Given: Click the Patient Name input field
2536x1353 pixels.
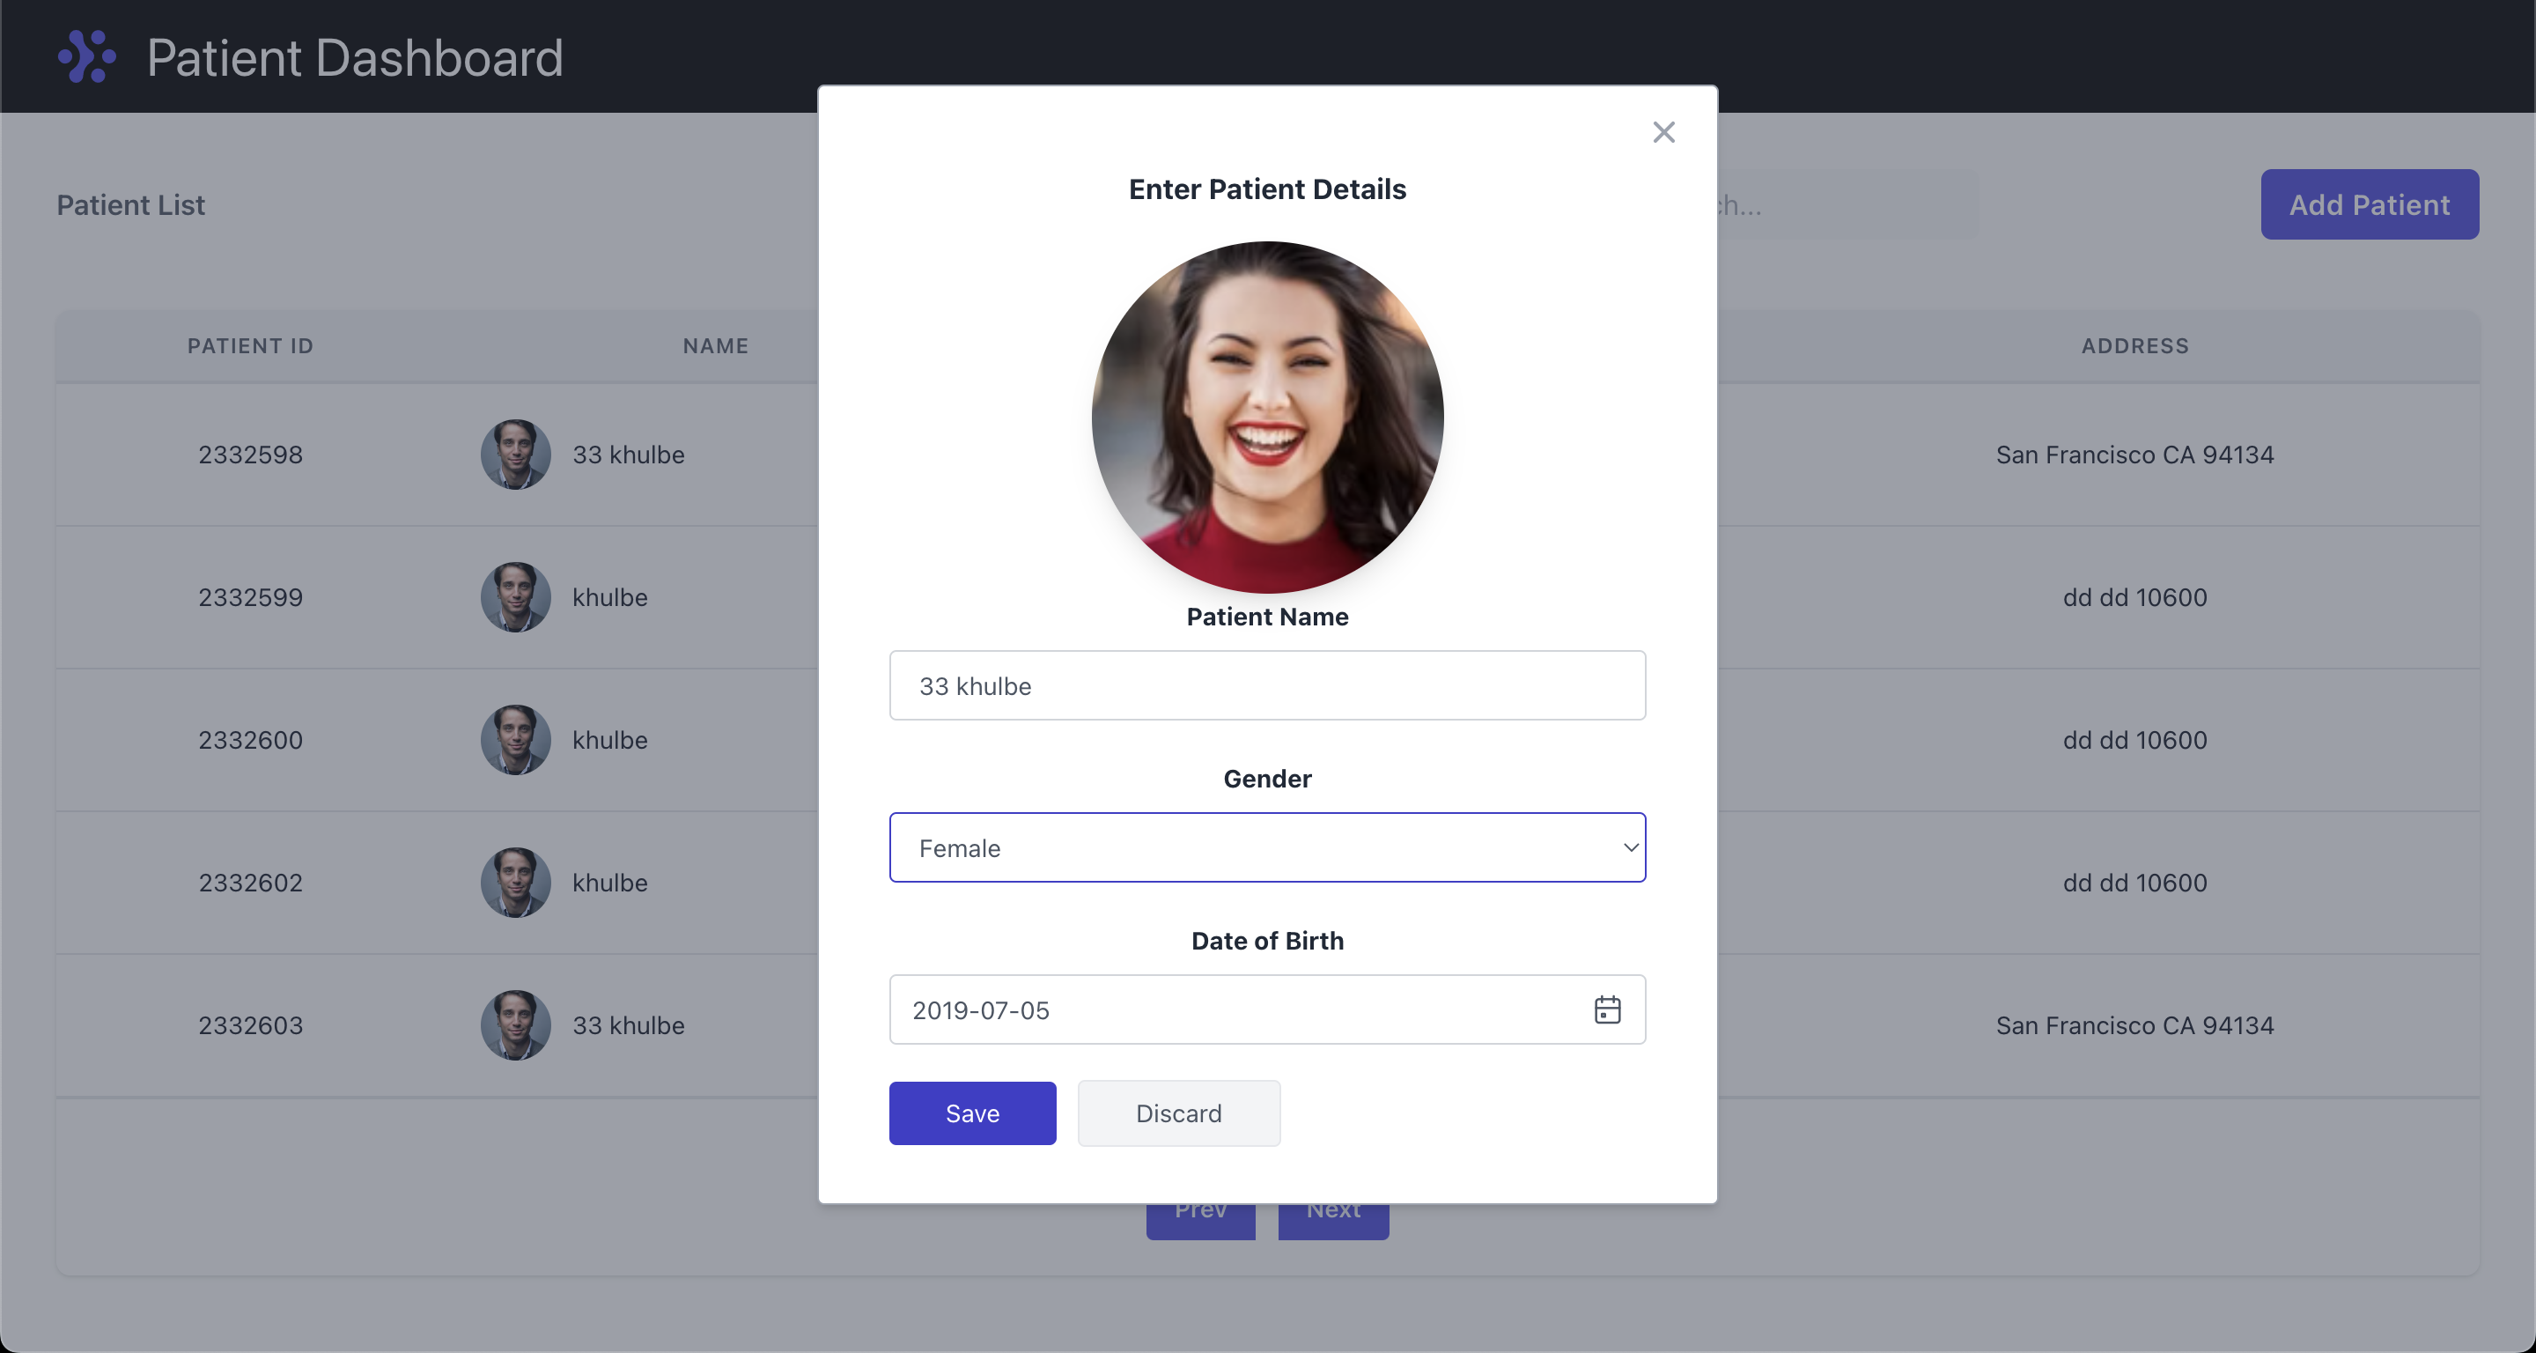Looking at the screenshot, I should (x=1267, y=685).
